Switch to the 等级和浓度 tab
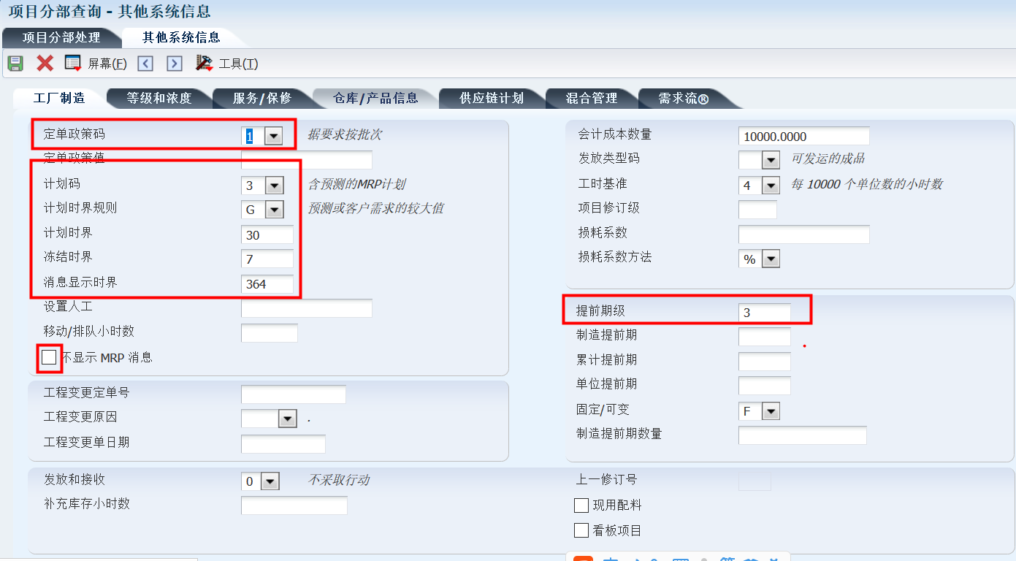Screen dimensions: 1016x561 tap(158, 98)
